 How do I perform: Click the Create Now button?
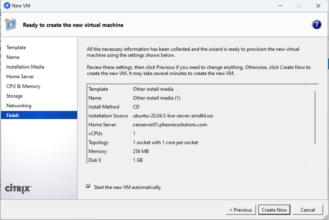coord(274,210)
